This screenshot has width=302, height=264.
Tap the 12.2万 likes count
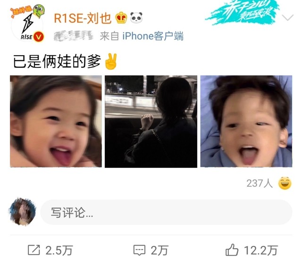coord(261,250)
